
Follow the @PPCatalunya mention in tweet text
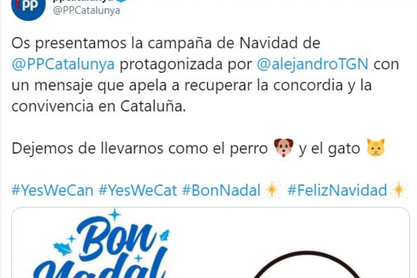63,65
